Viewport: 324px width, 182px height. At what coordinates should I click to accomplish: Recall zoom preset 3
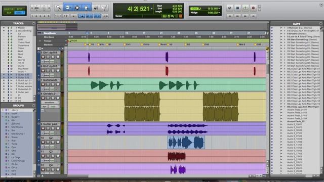40,16
